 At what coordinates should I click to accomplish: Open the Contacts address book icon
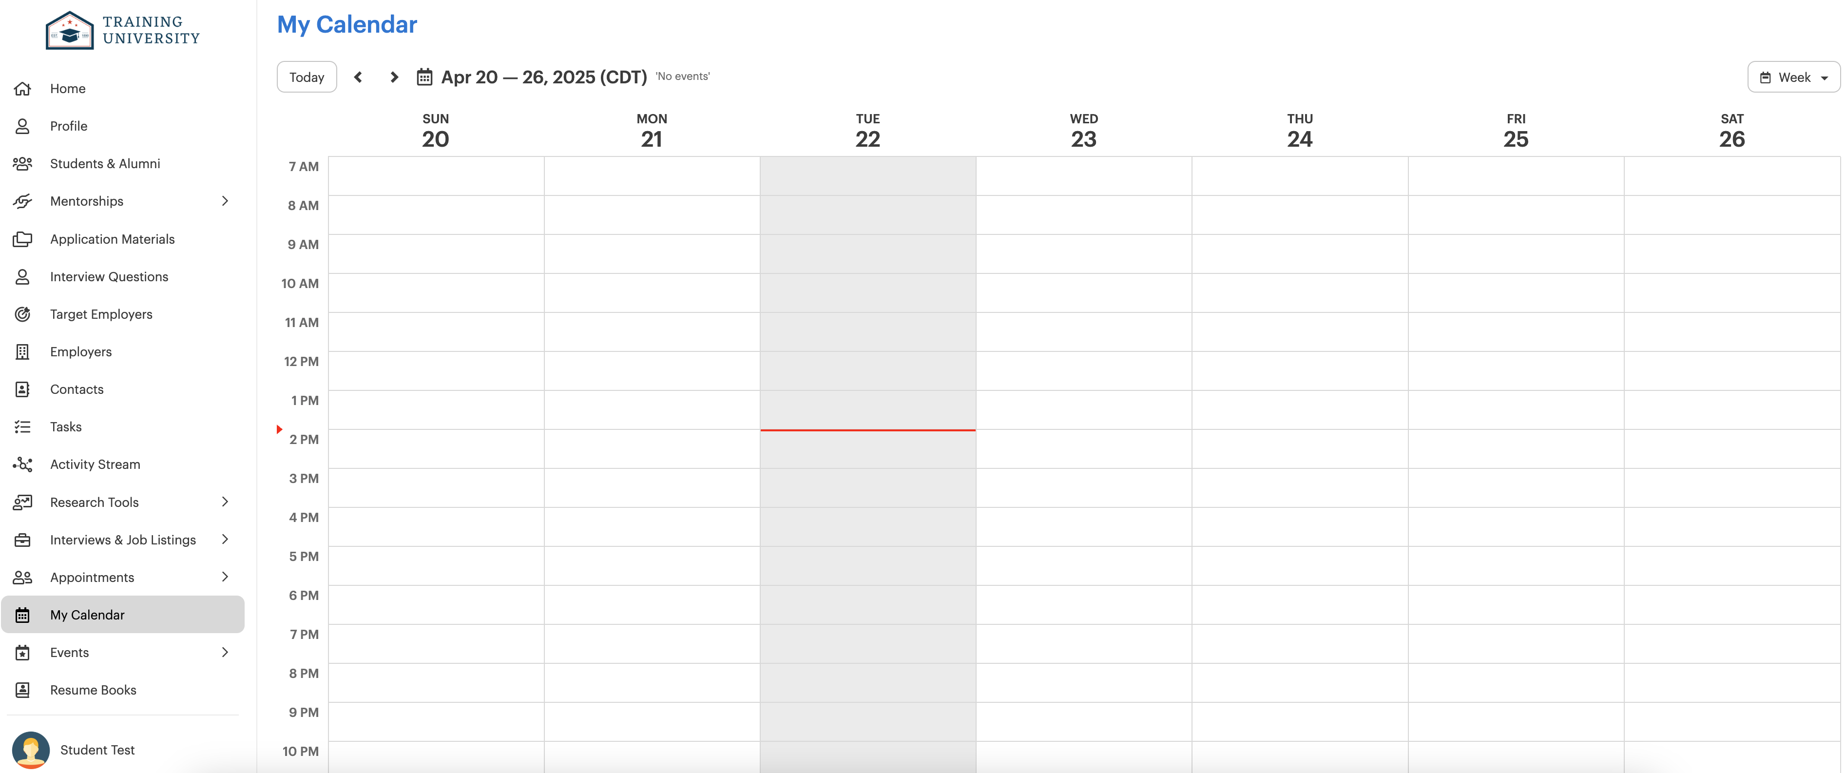(x=22, y=389)
